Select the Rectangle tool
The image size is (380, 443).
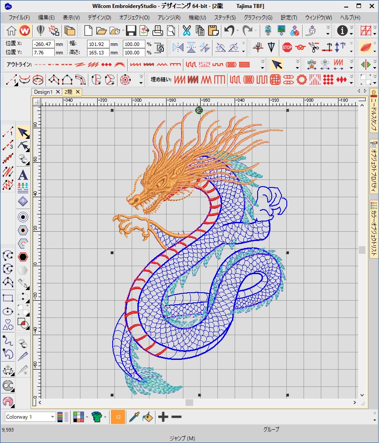[x=8, y=298]
